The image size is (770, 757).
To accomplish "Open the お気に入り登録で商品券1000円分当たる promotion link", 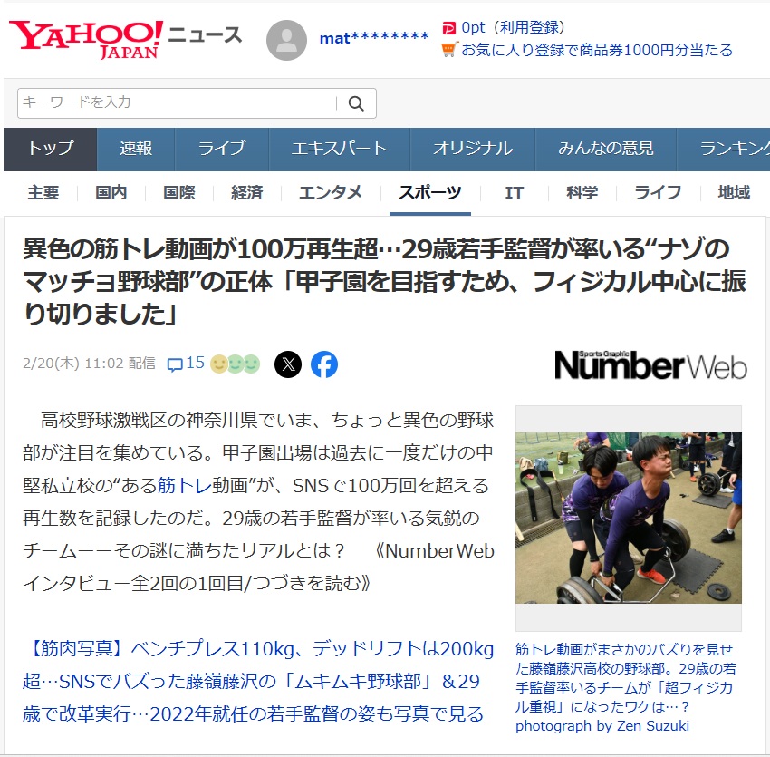I will coord(597,50).
